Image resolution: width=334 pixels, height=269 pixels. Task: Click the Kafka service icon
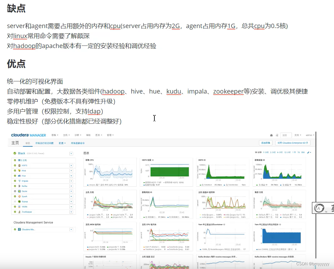point(19,186)
